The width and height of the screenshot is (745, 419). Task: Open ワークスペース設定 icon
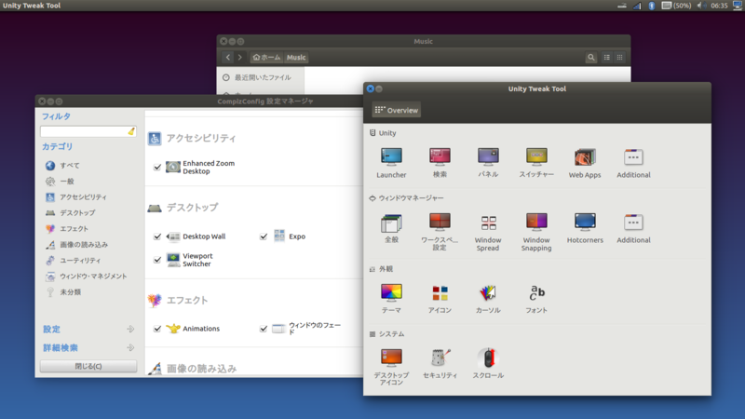[x=440, y=232]
